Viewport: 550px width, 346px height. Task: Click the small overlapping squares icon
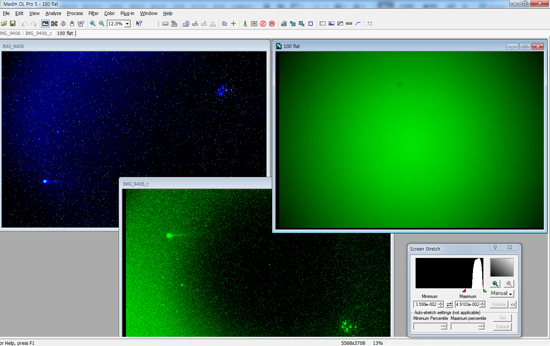(x=293, y=23)
